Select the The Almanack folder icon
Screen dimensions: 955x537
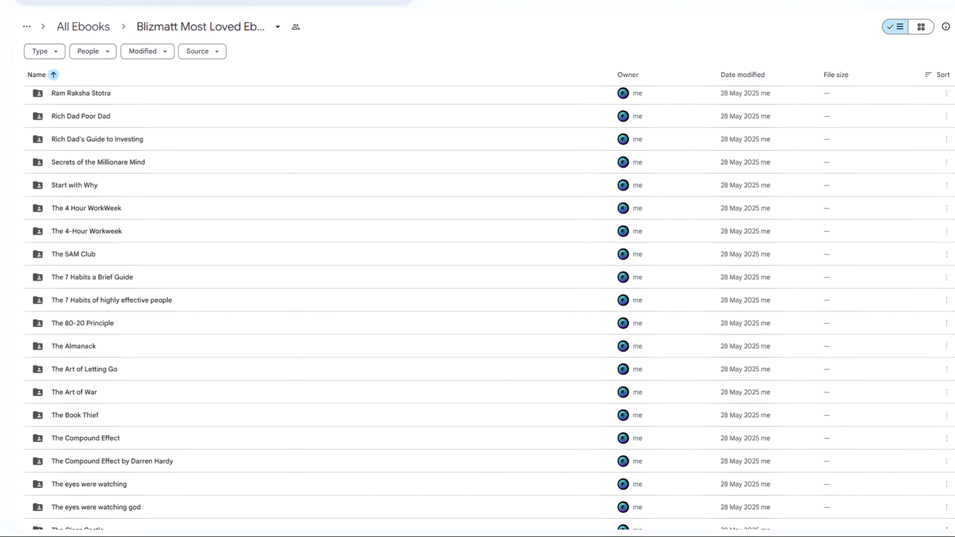(x=38, y=346)
